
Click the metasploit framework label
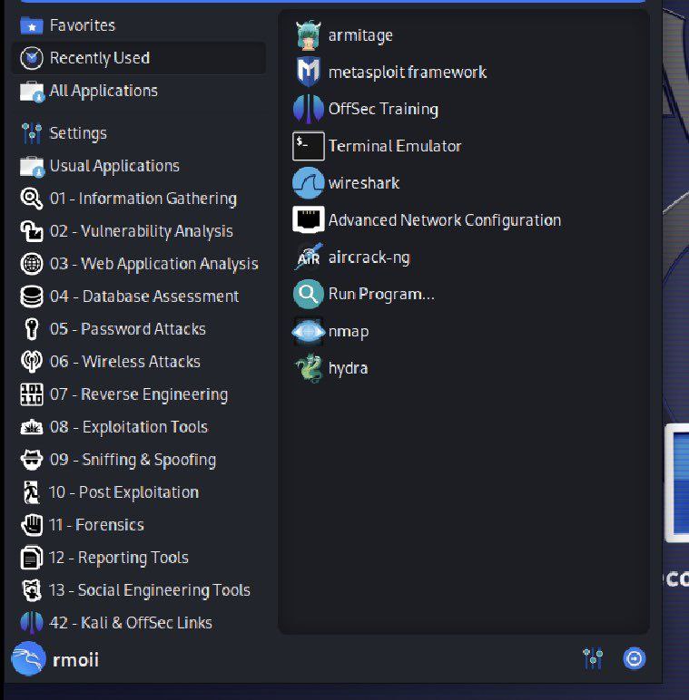click(x=407, y=73)
